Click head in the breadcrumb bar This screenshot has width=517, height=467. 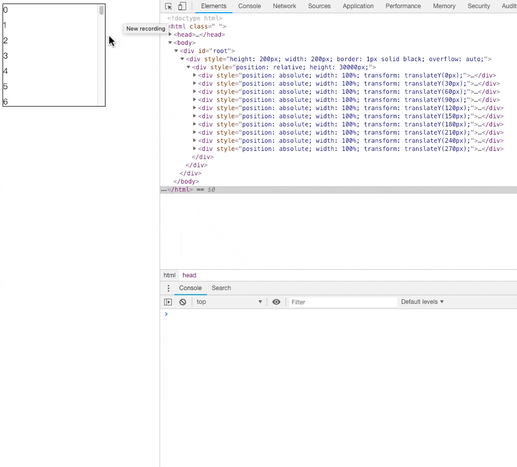coord(189,275)
